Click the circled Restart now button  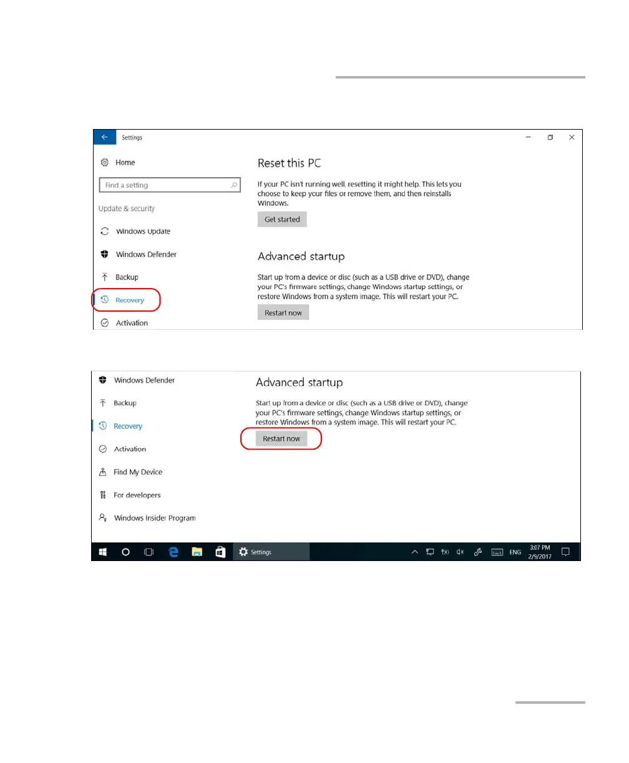click(281, 439)
